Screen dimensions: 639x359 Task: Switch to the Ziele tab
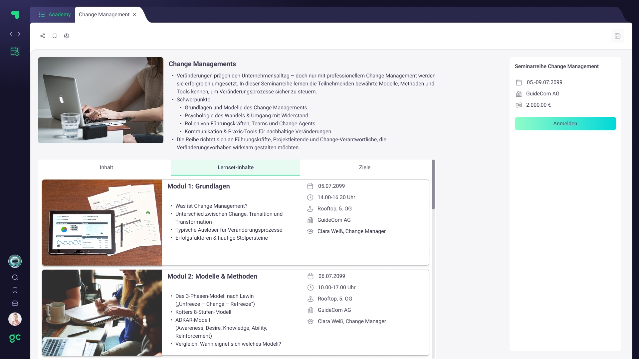click(x=365, y=168)
